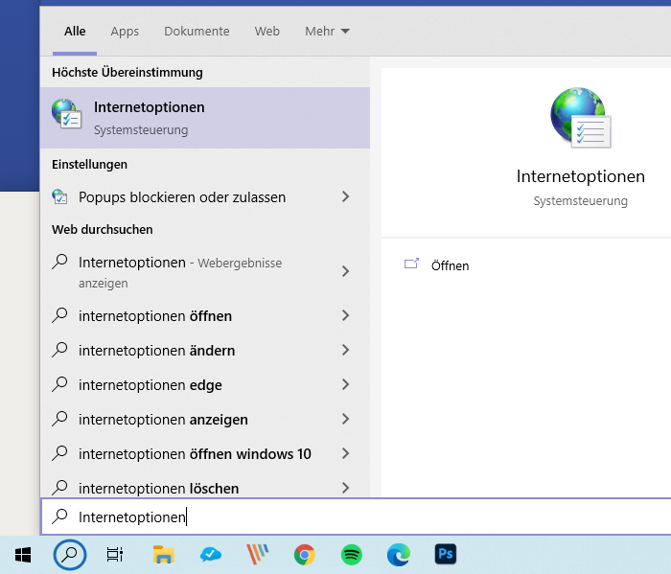Click the Popups blockieren settings icon
The width and height of the screenshot is (671, 574).
pos(59,196)
